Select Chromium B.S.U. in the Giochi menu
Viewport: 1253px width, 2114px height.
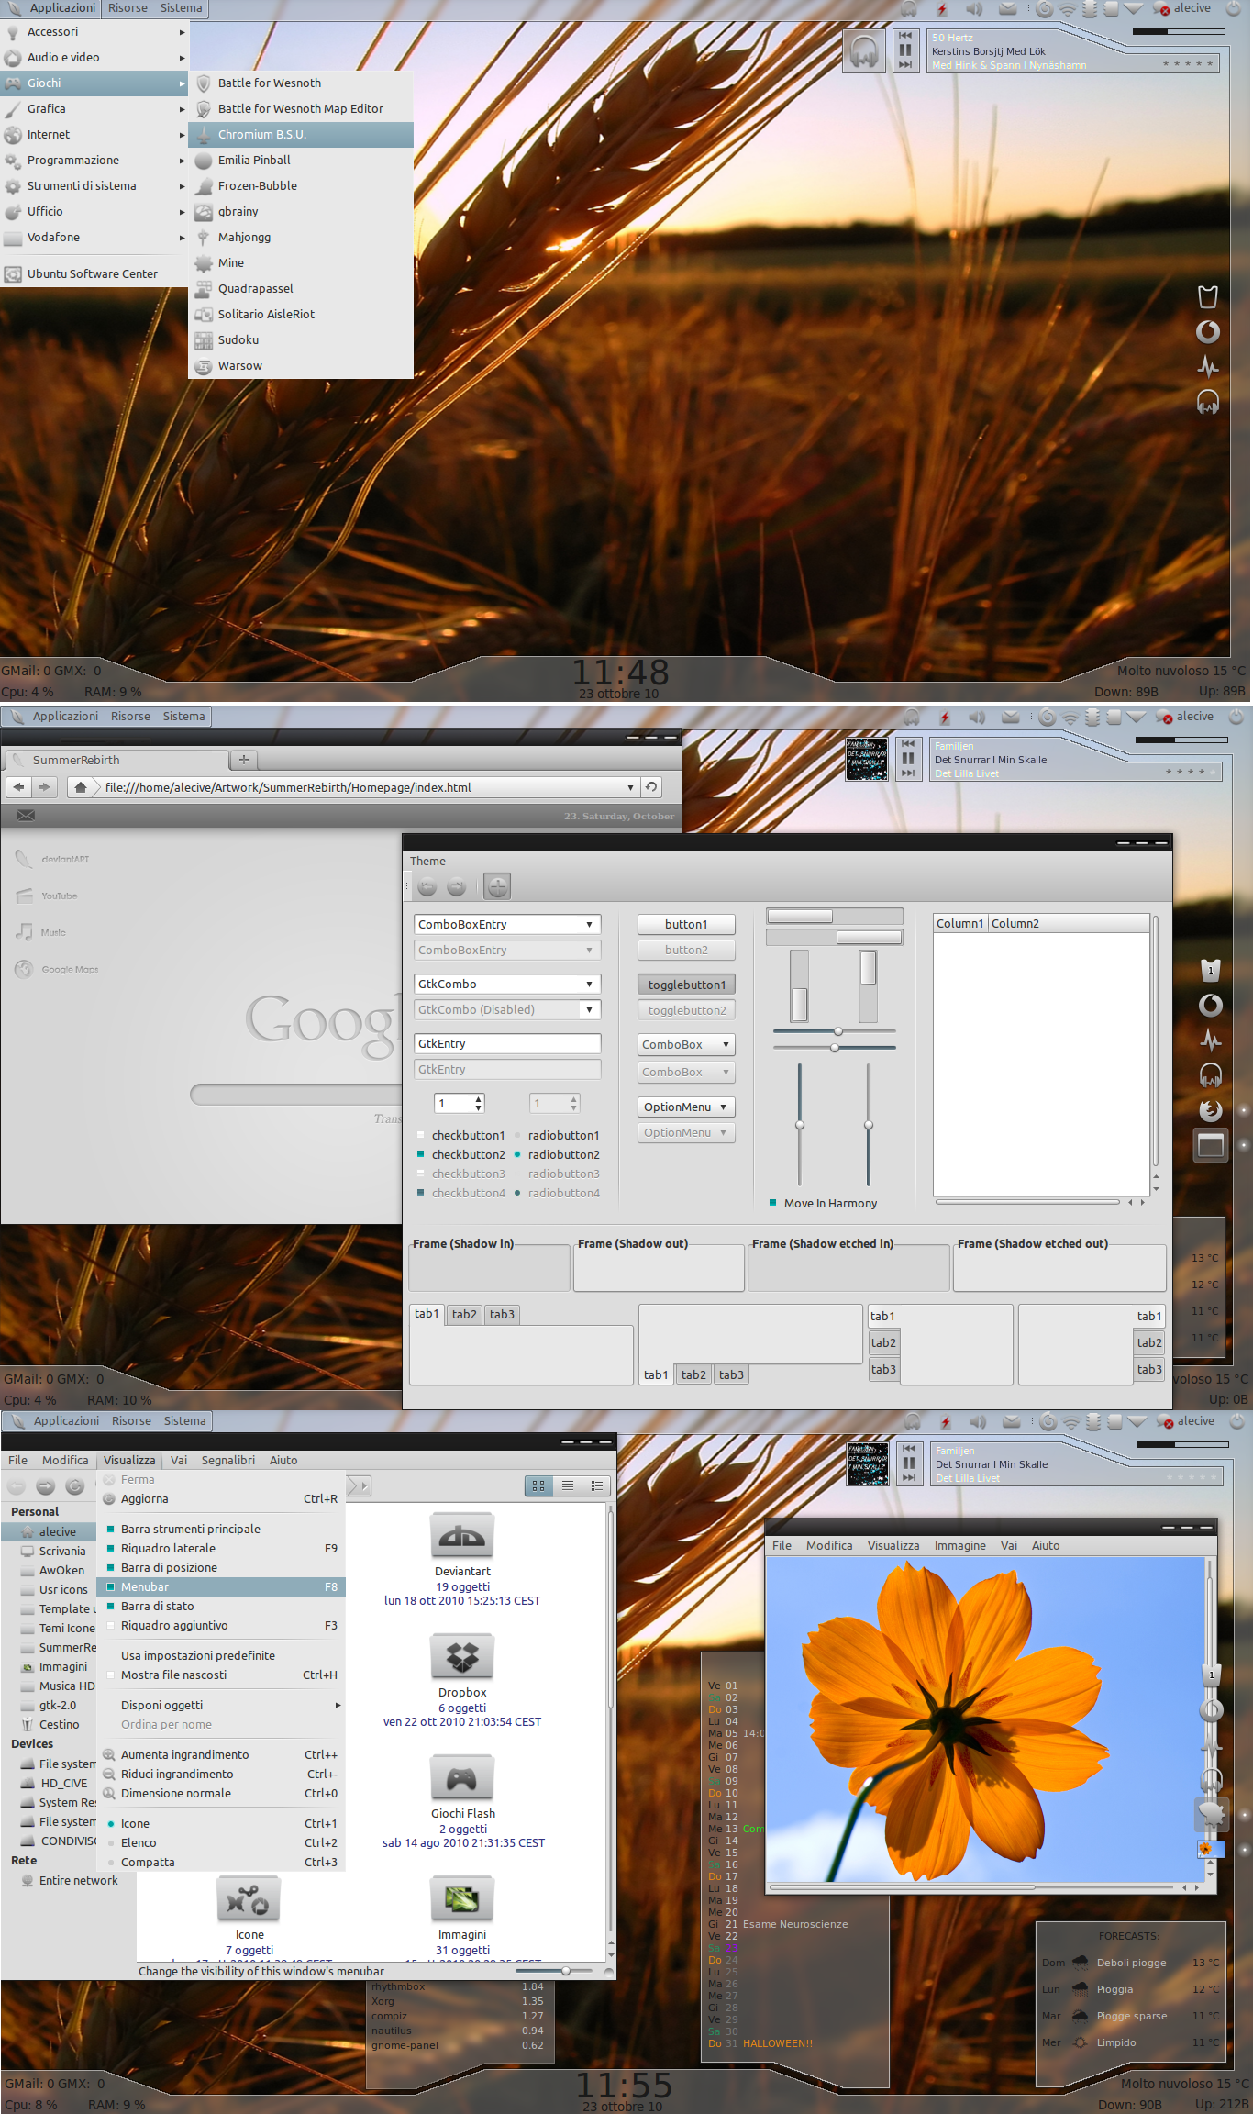tap(301, 134)
